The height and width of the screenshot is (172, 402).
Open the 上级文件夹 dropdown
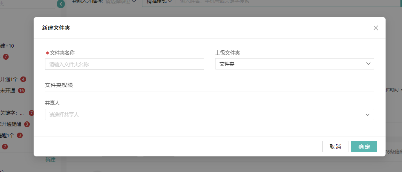coord(294,64)
